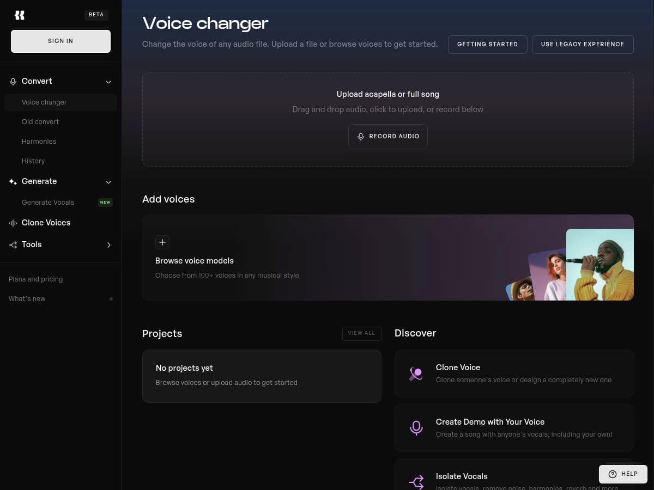Click the microphone icon on Create Demo card
Screen dimensions: 654x490
coord(416,428)
